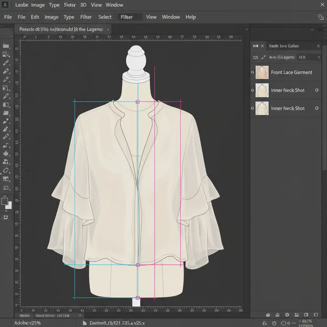Image resolution: width=327 pixels, height=327 pixels.
Task: Click the circle option on first Inner Neck Shot
Action: click(317, 90)
